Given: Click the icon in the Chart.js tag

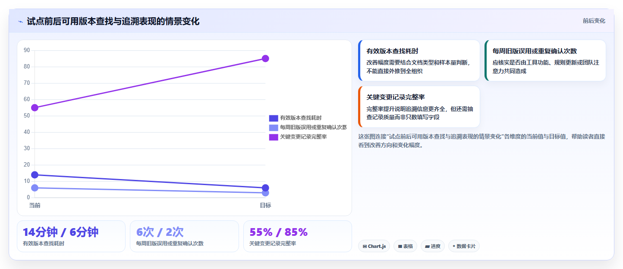Looking at the screenshot, I should [x=365, y=247].
